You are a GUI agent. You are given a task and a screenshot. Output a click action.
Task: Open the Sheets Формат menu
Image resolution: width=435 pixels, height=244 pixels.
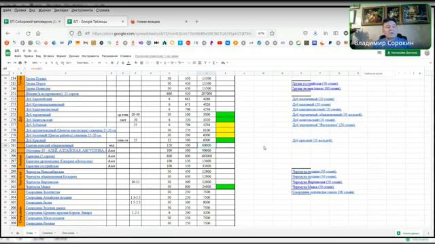(61, 56)
